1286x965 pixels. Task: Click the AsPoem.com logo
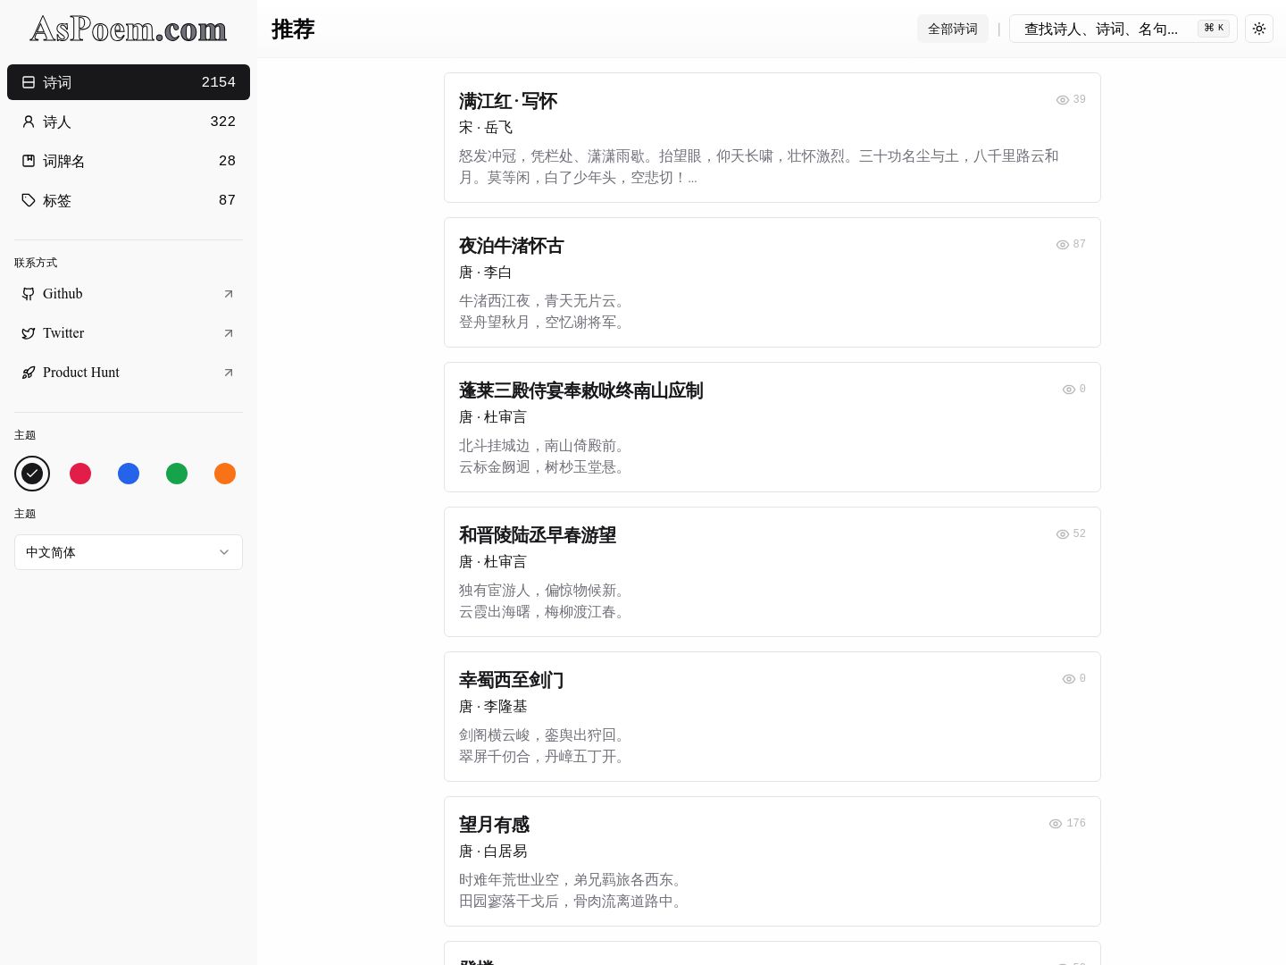pyautogui.click(x=128, y=29)
